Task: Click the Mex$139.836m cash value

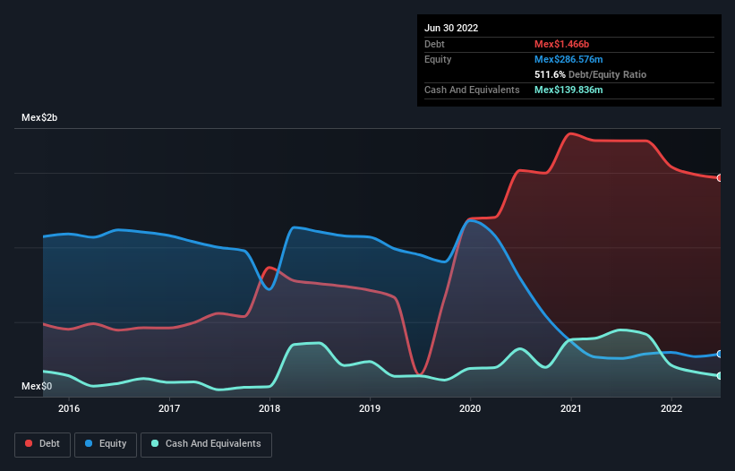Action: 568,90
